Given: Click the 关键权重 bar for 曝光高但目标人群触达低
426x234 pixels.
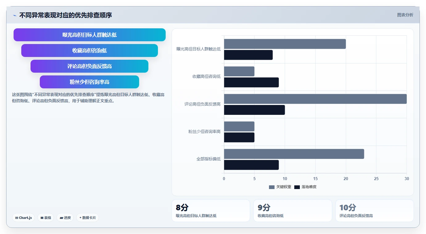Looking at the screenshot, I should point(285,44).
